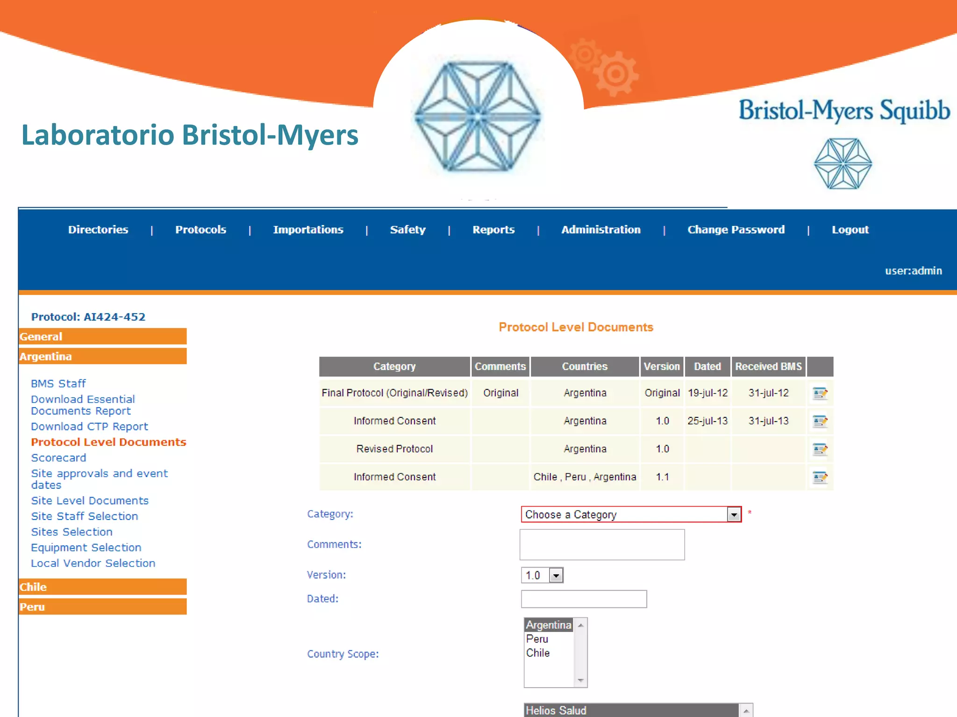Click the Countries column header
957x717 pixels.
pos(585,366)
